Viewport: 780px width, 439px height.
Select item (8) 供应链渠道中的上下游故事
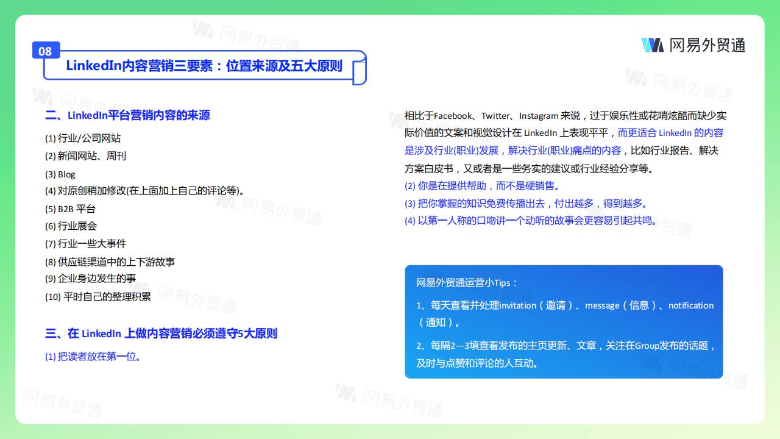click(110, 262)
